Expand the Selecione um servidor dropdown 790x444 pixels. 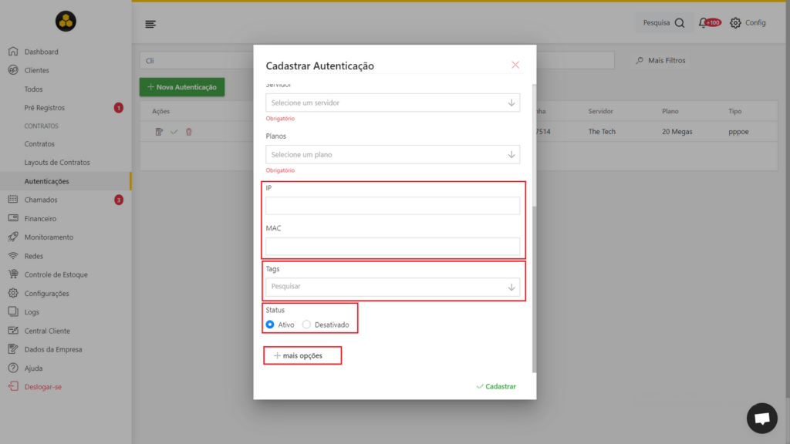393,103
